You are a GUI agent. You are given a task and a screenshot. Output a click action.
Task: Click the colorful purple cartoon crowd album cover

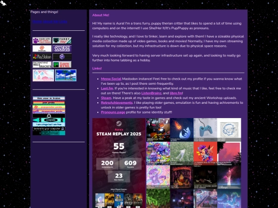158,154
